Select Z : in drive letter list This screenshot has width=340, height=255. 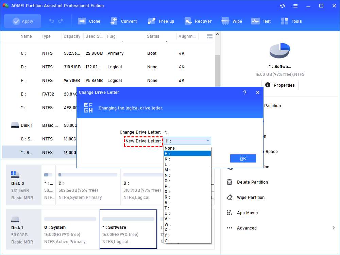pos(187,240)
